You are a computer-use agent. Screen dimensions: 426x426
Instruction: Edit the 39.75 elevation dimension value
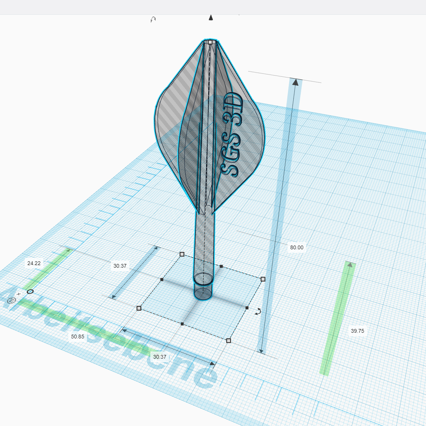click(357, 331)
